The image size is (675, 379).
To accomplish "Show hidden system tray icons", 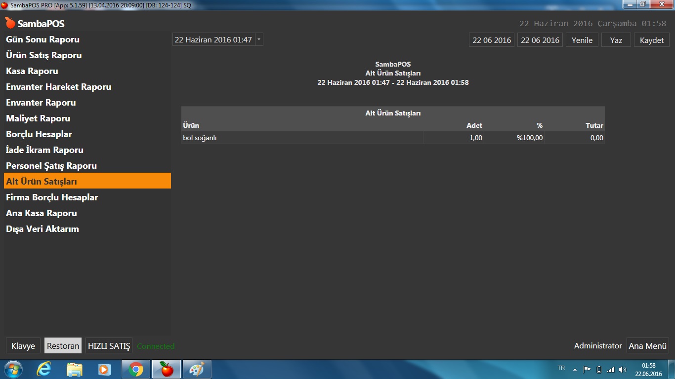I will click(x=575, y=369).
